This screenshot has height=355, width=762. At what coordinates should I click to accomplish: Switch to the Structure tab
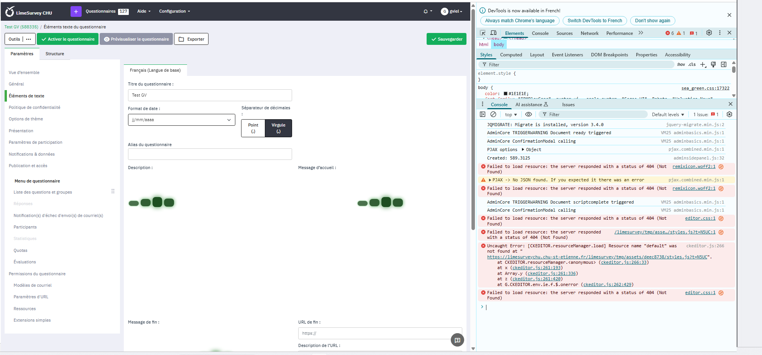click(x=55, y=54)
